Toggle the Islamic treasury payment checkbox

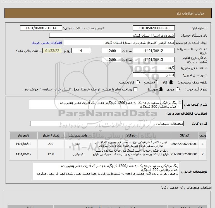(x=135, y=89)
